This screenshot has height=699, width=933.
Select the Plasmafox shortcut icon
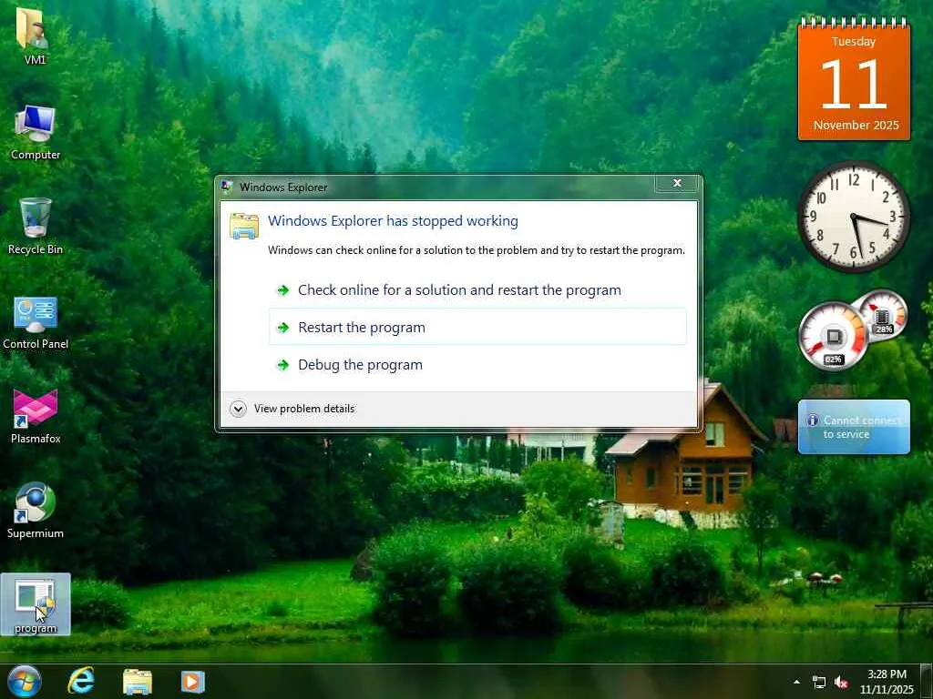(36, 416)
